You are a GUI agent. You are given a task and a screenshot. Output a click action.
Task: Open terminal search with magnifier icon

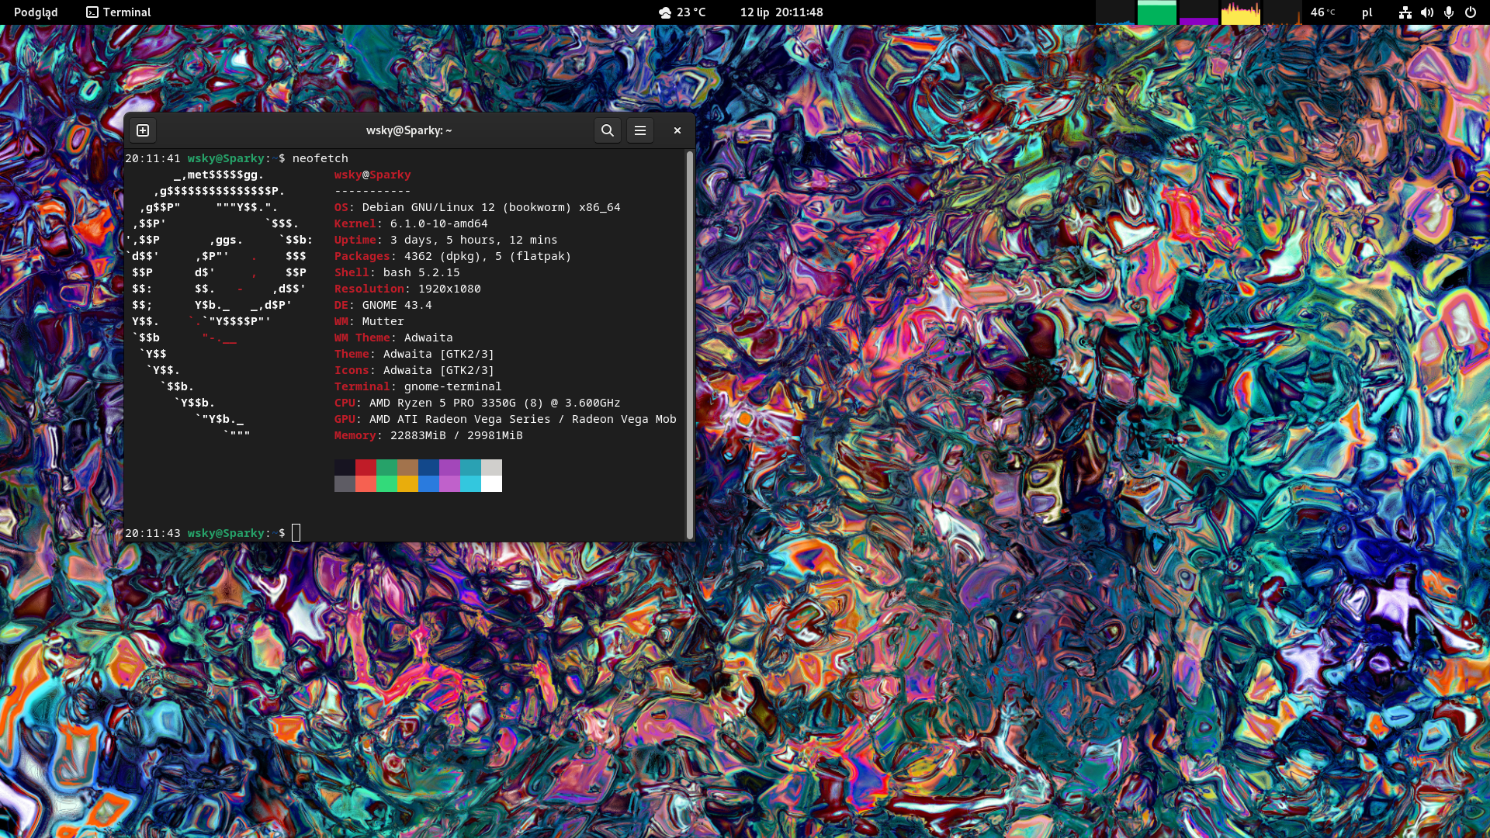[x=608, y=130]
